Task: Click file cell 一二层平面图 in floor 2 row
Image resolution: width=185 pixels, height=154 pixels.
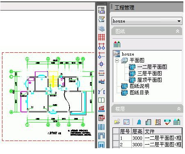Action: 163,144
